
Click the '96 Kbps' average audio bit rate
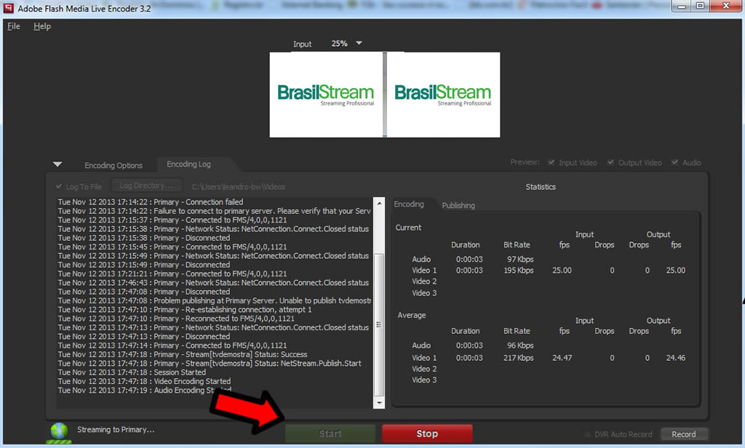point(520,345)
